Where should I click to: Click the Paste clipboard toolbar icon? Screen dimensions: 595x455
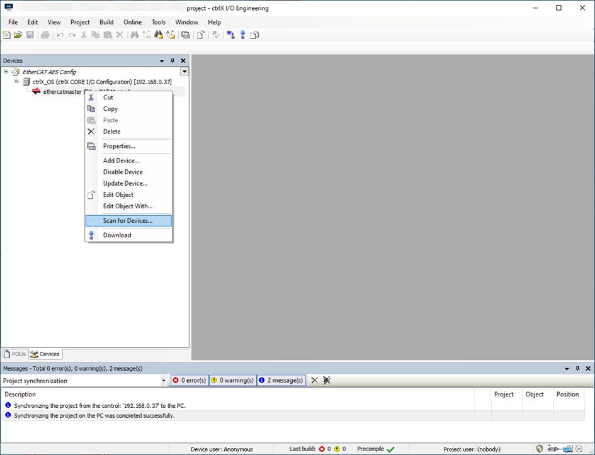[x=108, y=35]
